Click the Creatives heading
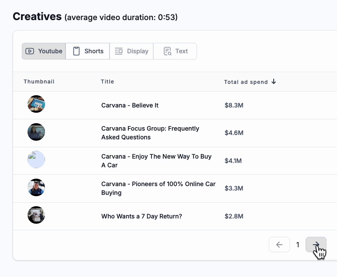 tap(37, 16)
